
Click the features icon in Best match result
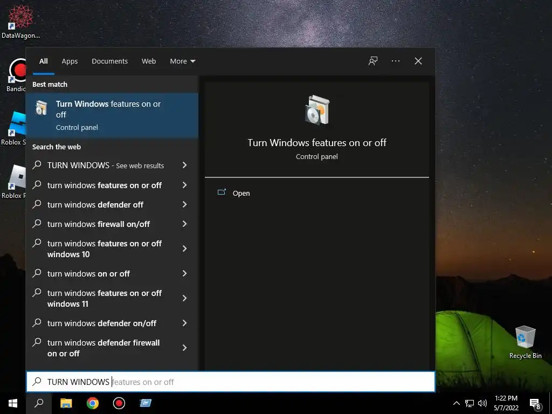[x=41, y=108]
